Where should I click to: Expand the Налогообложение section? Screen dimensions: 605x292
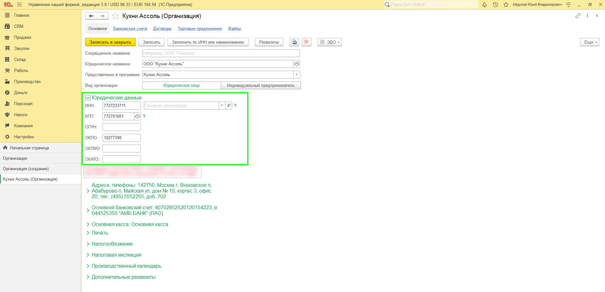[x=88, y=244]
